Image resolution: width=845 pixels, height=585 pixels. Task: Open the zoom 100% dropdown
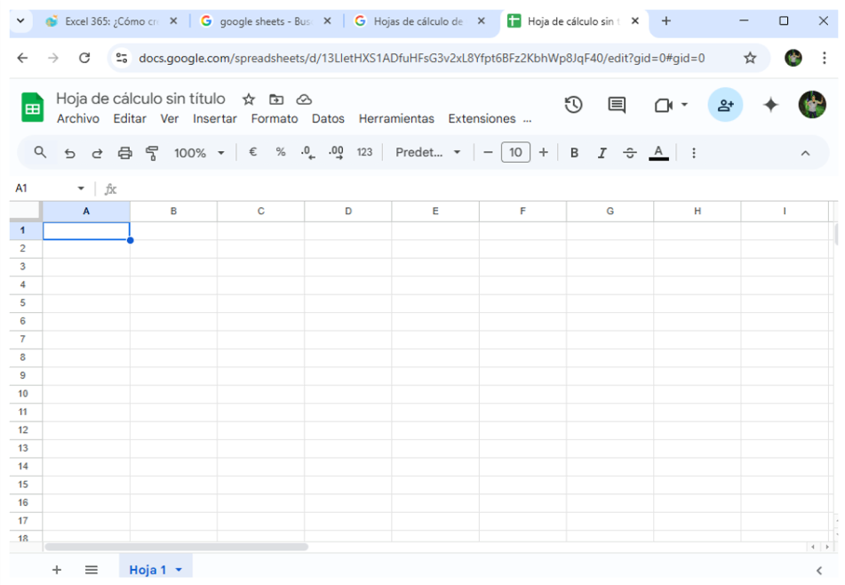pyautogui.click(x=199, y=153)
